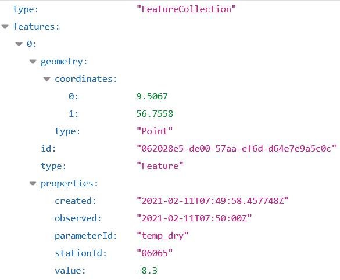Click the "Feature" type value
The height and width of the screenshot is (280, 340).
click(160, 166)
